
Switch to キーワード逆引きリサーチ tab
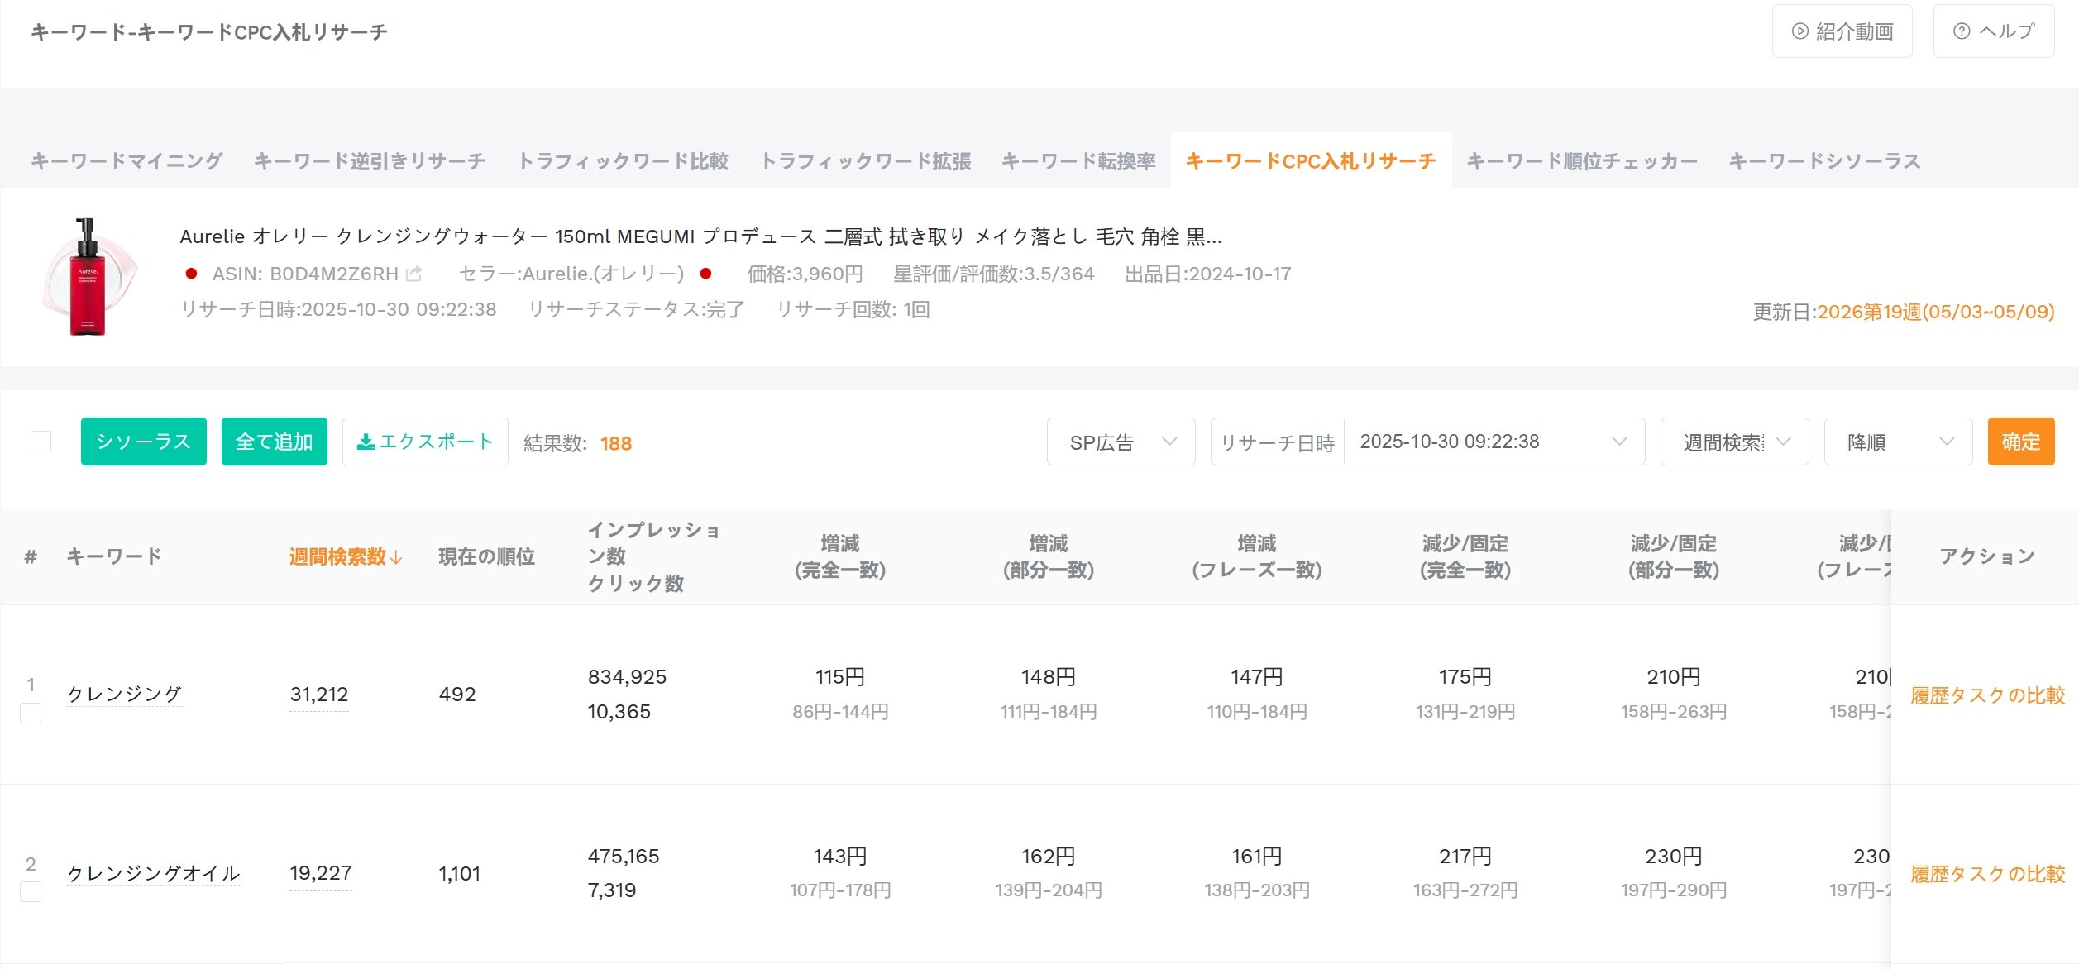click(370, 161)
